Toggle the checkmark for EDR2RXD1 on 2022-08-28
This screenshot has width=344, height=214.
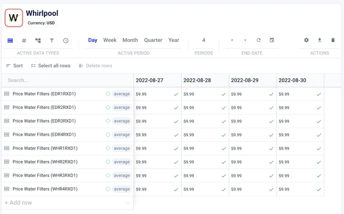224,108
